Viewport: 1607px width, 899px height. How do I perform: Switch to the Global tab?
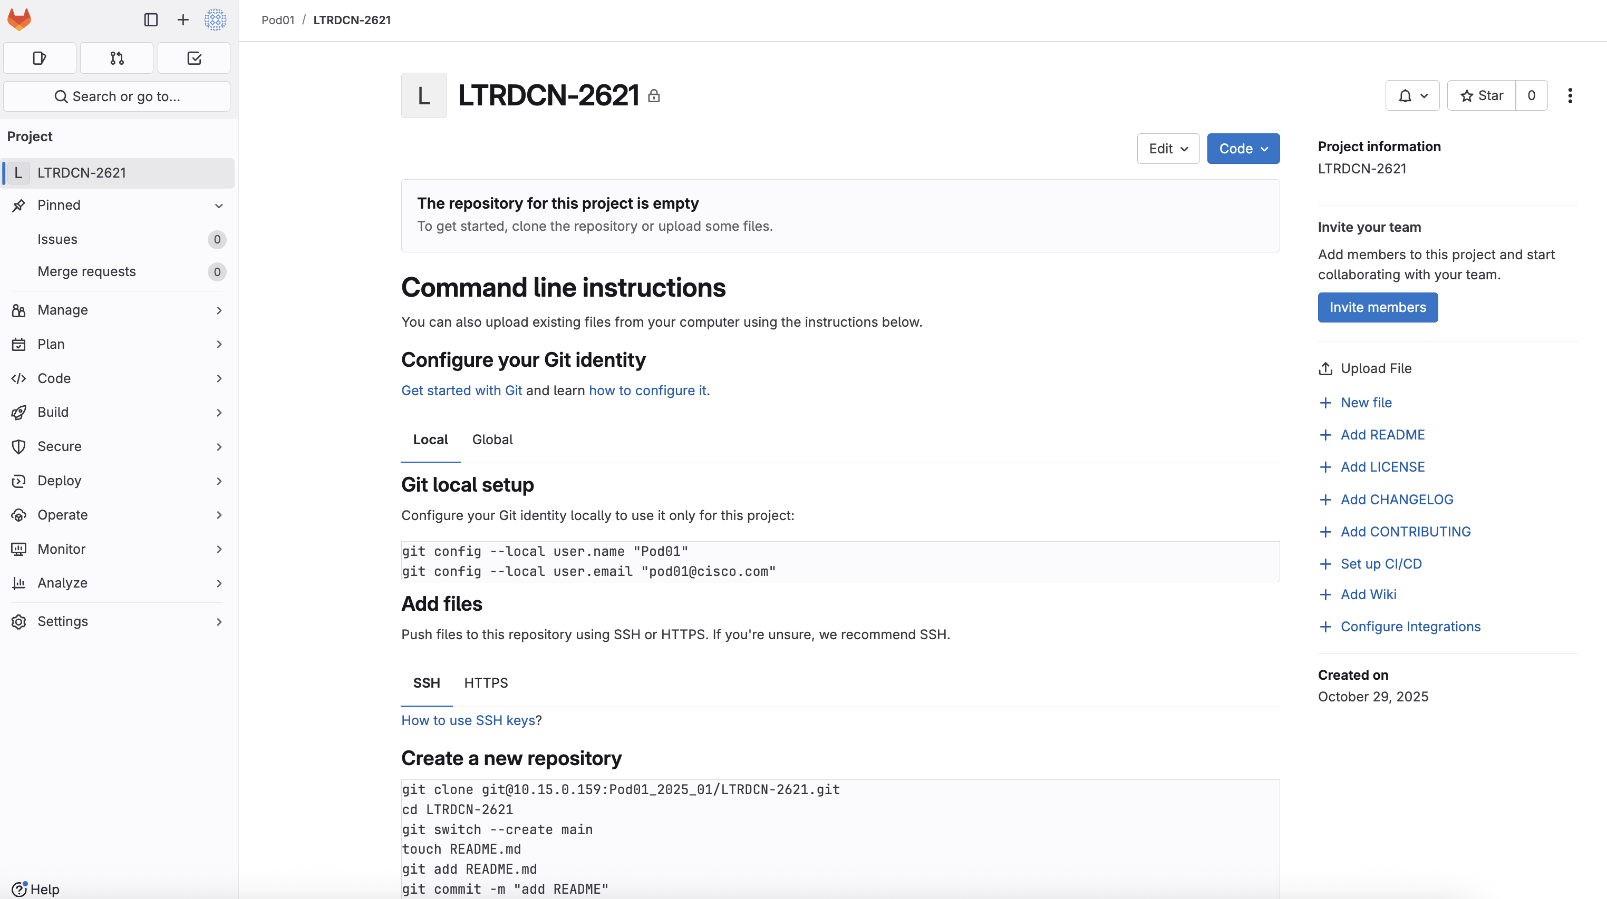[x=492, y=439]
